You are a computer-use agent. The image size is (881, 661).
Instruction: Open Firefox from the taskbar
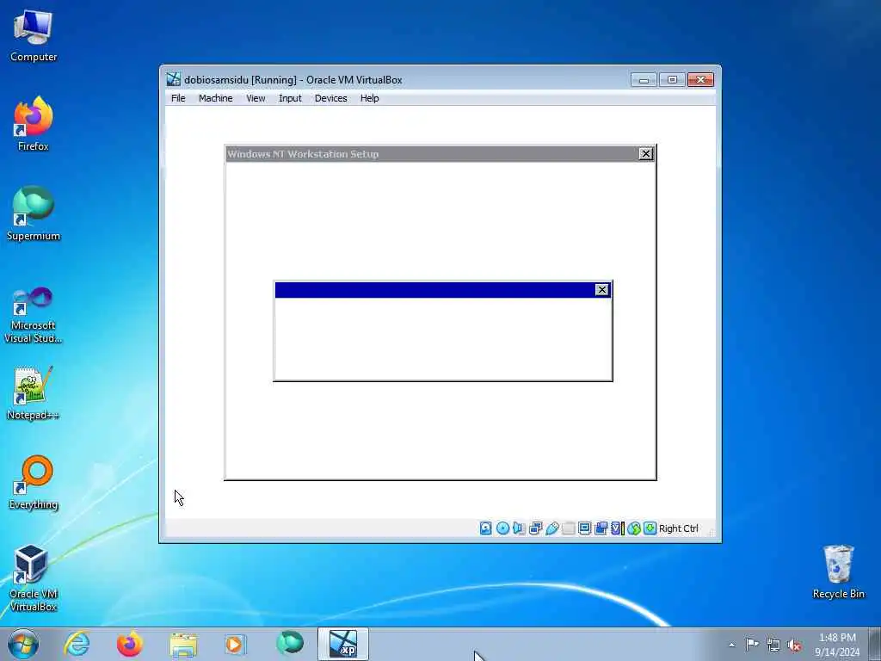[x=130, y=644]
